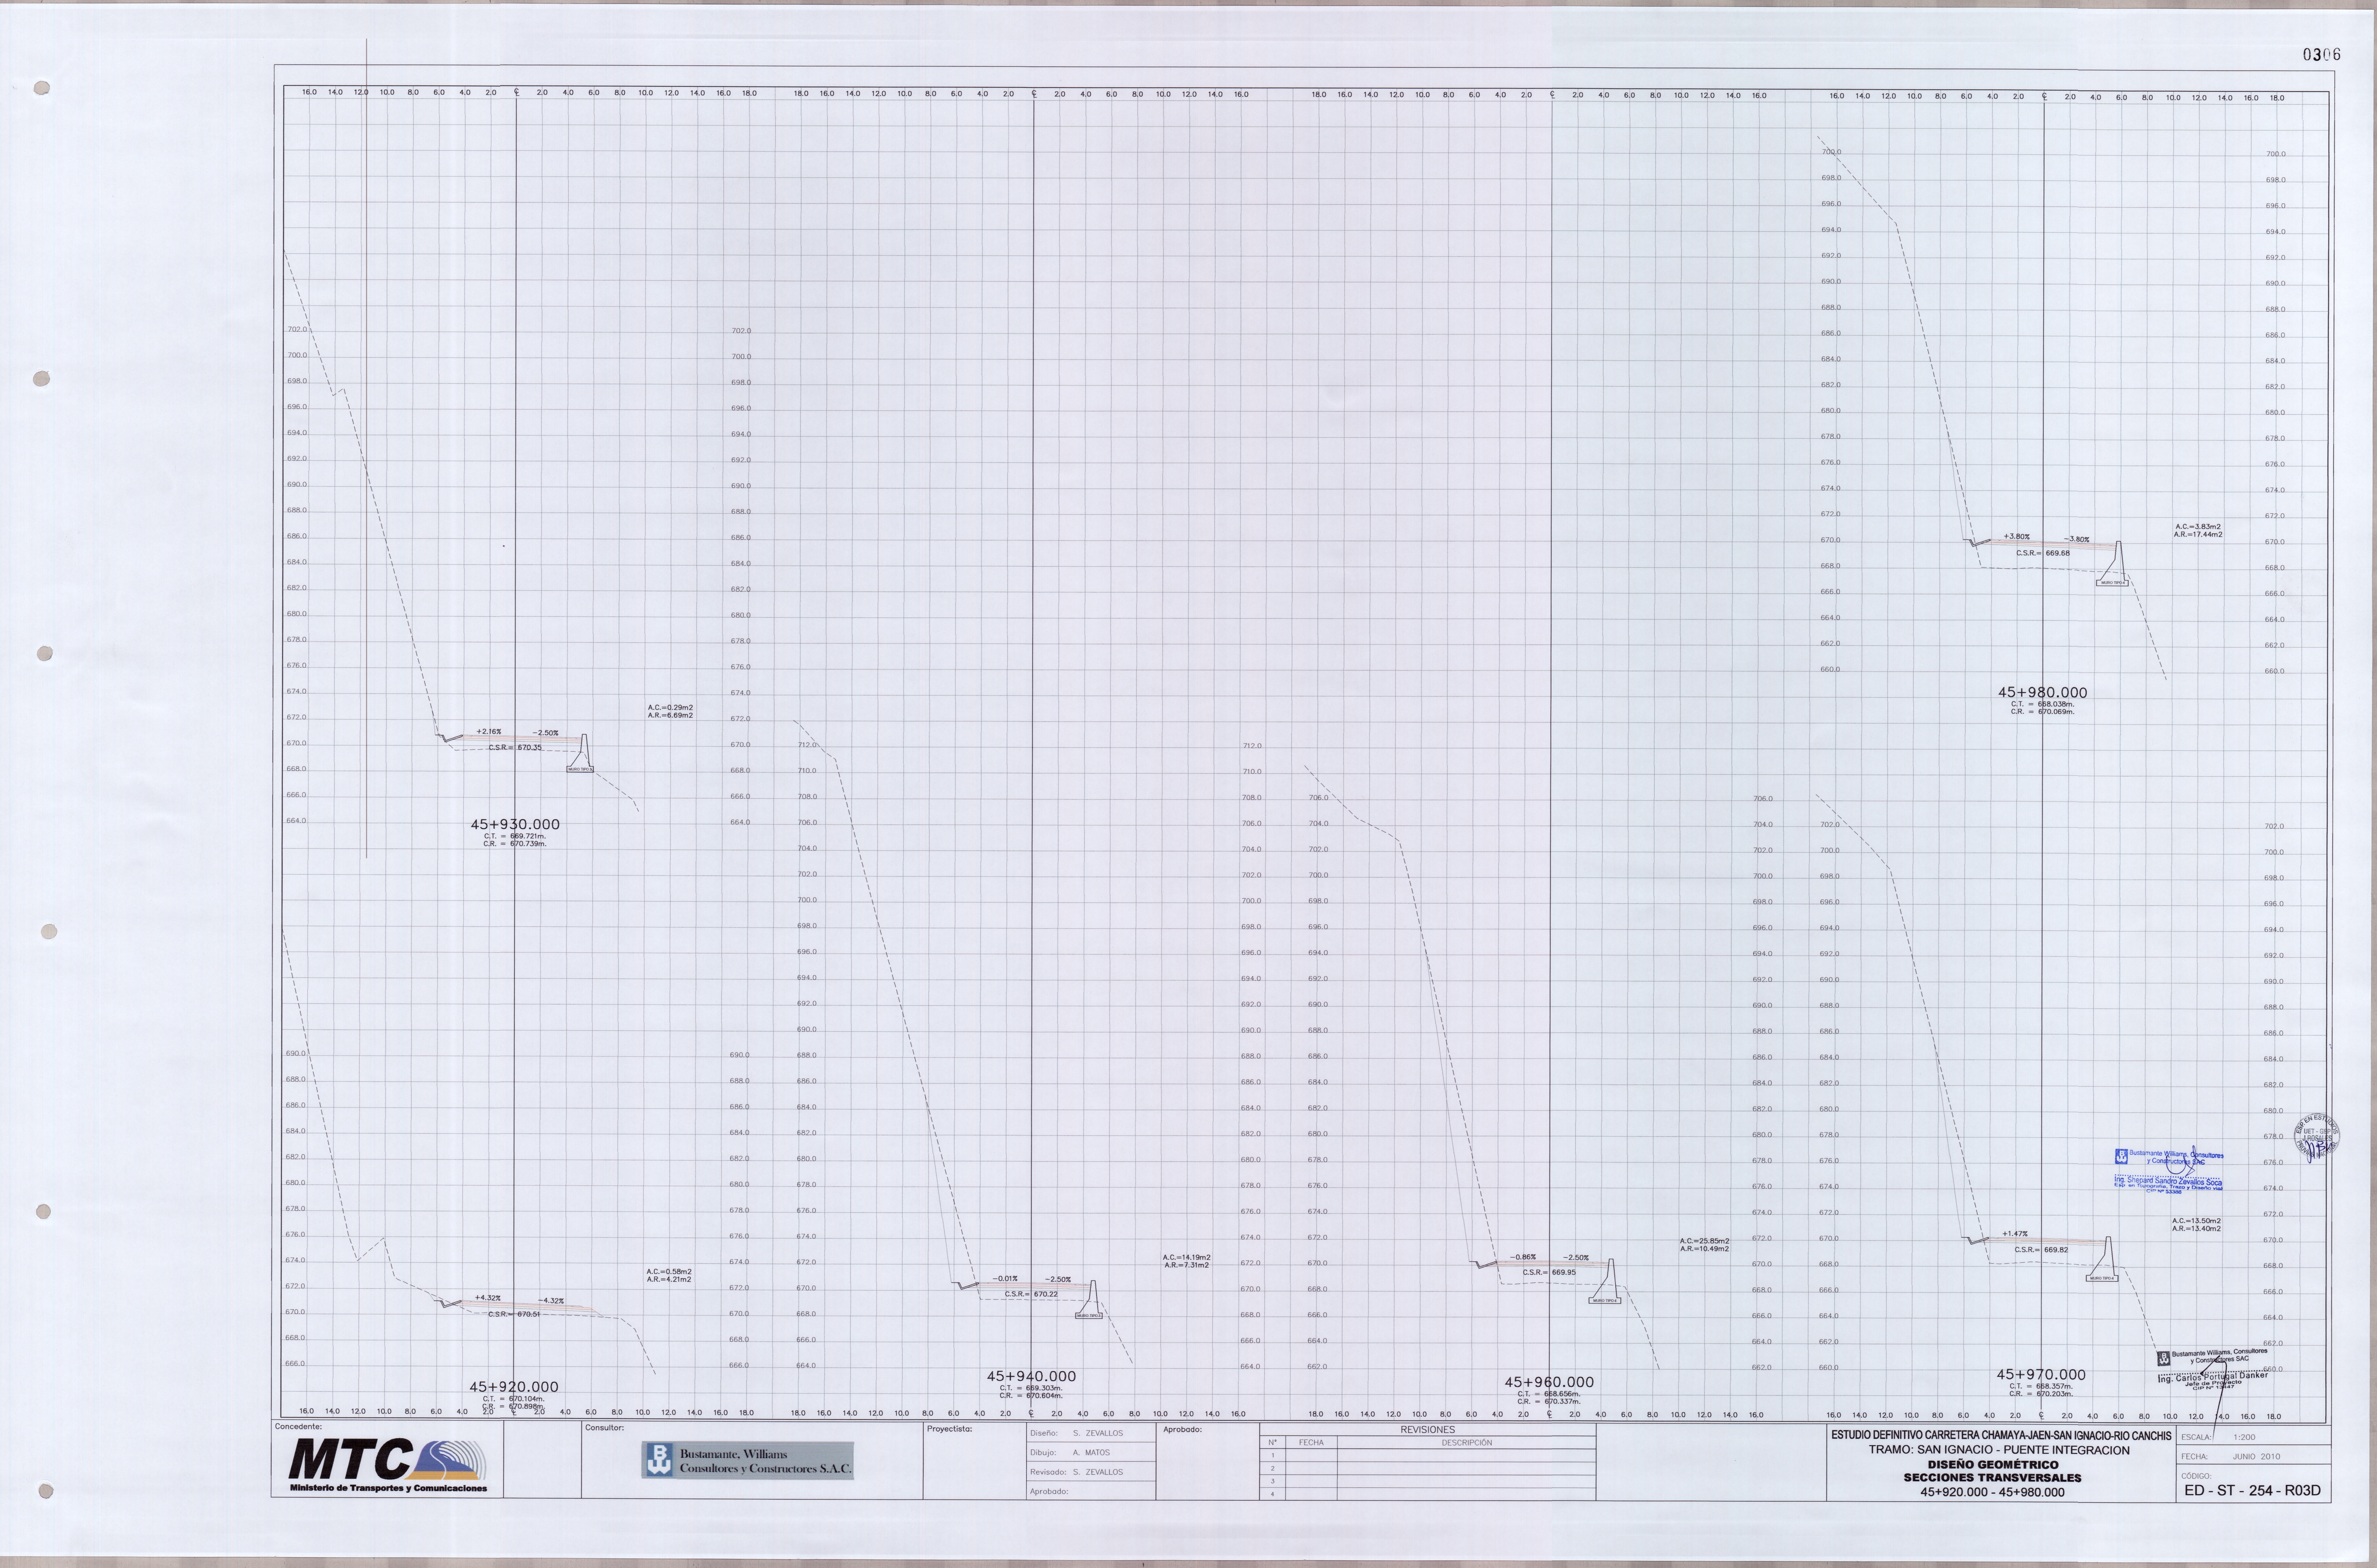Click the +4.32% slope label
2377x1568 pixels.
point(488,1298)
